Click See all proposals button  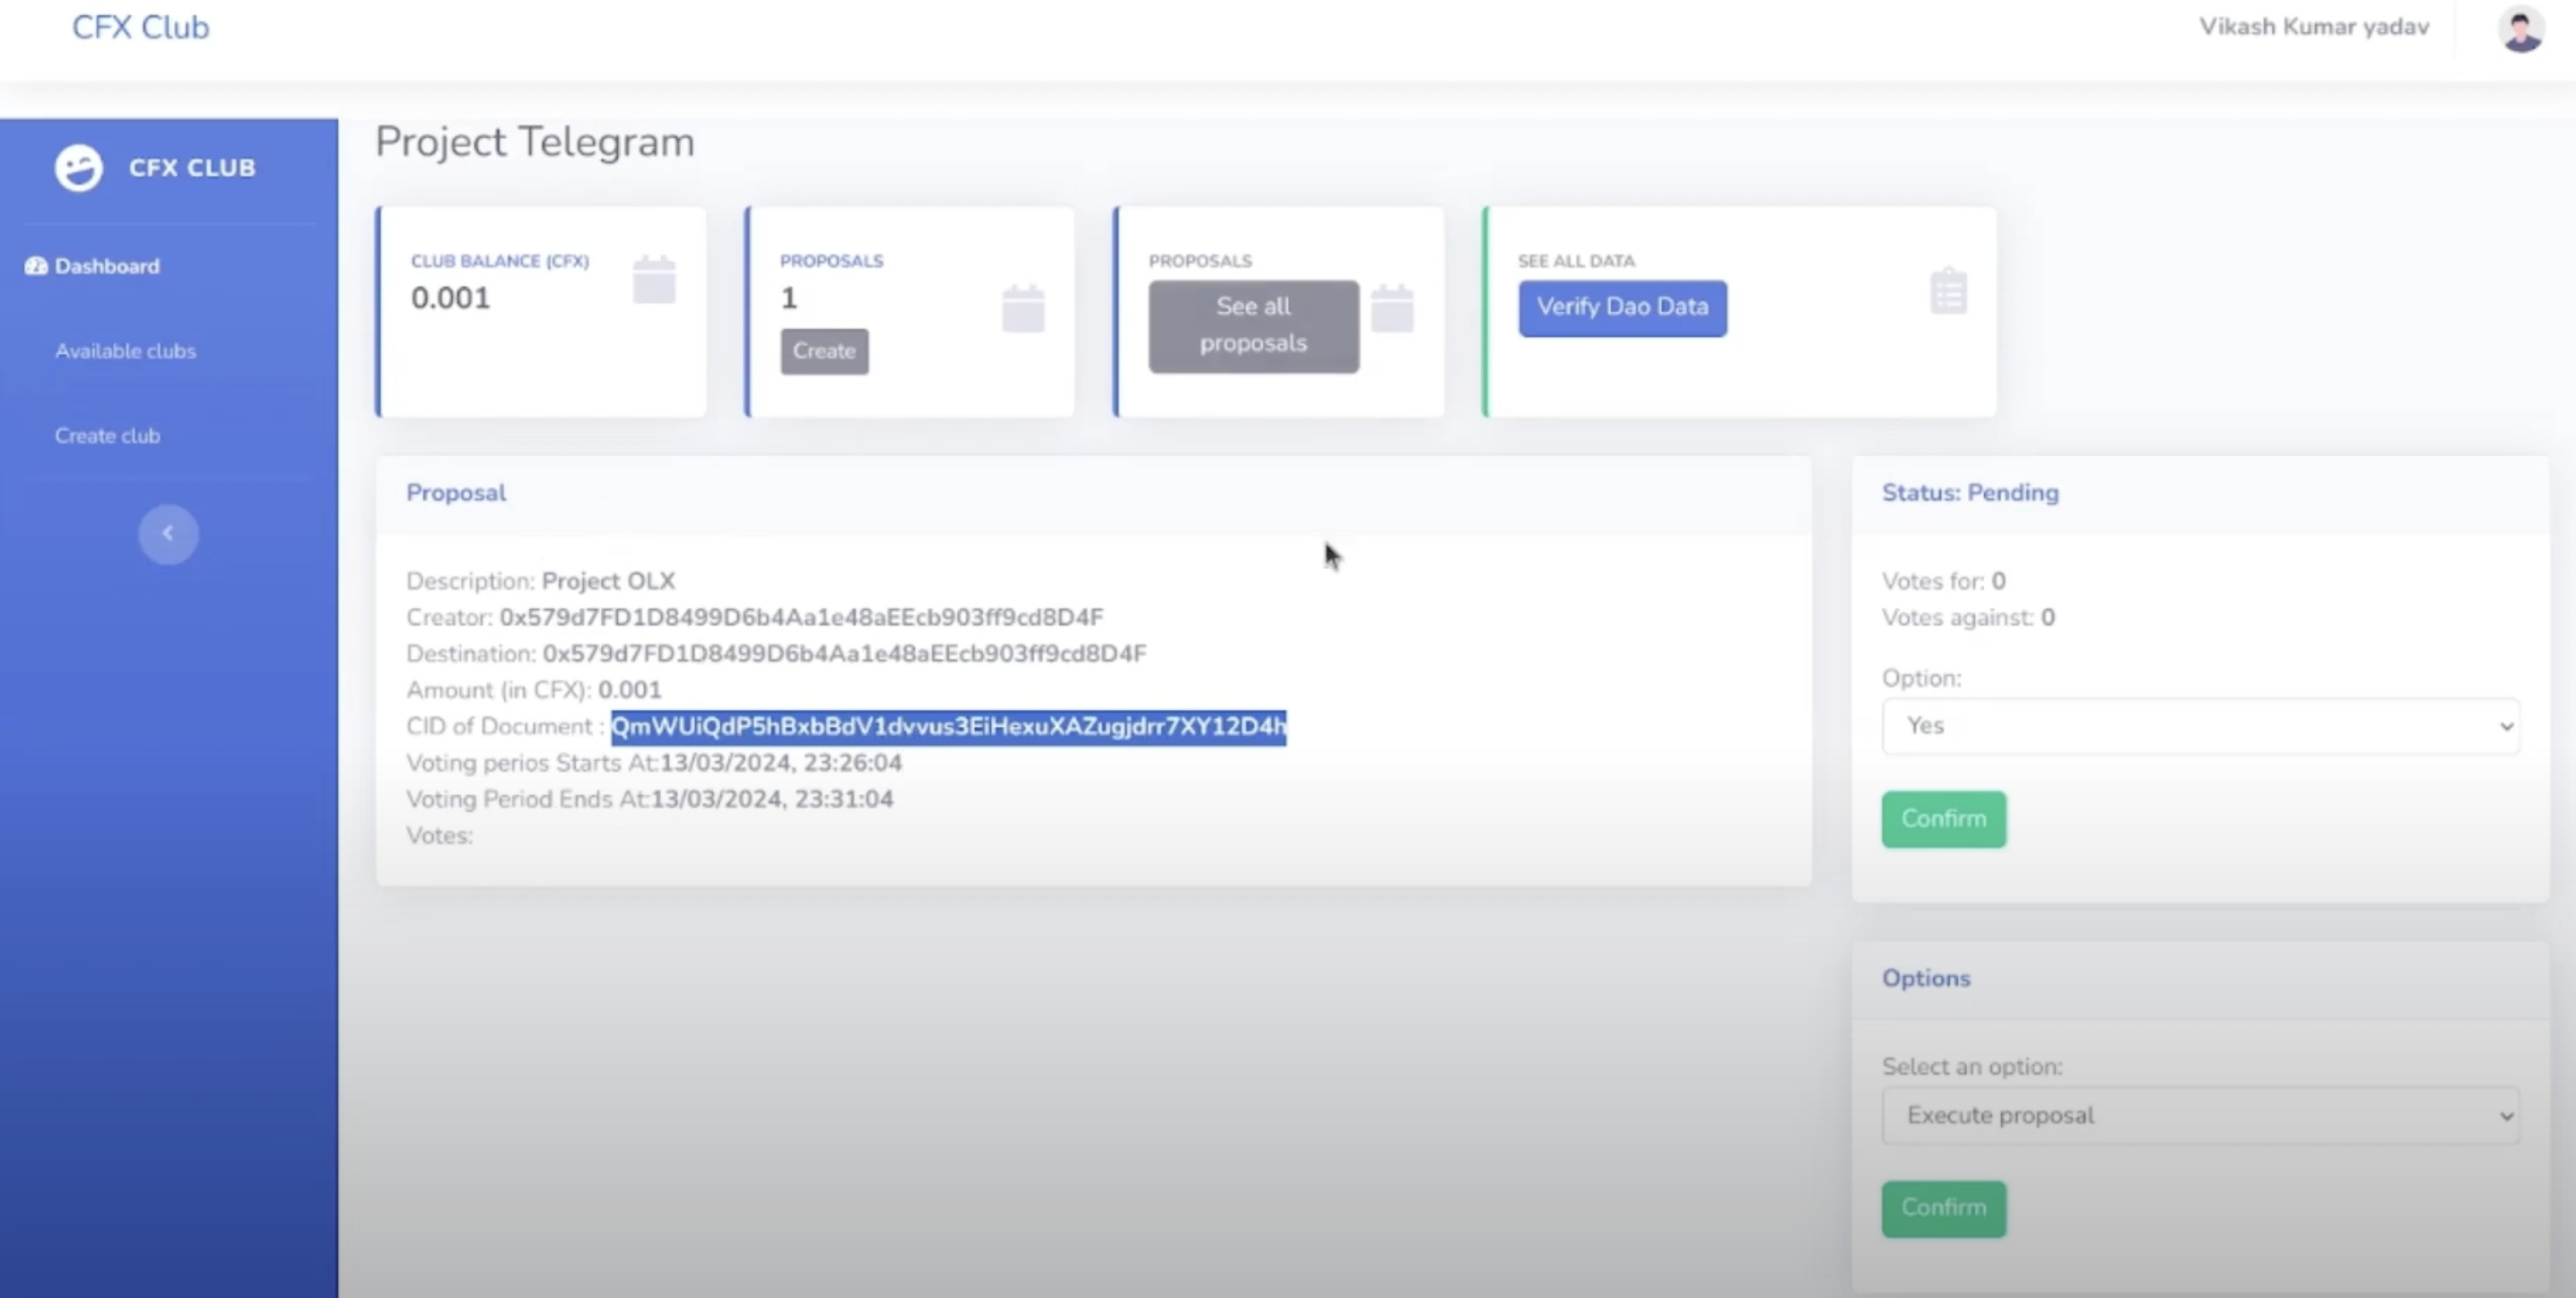point(1253,325)
